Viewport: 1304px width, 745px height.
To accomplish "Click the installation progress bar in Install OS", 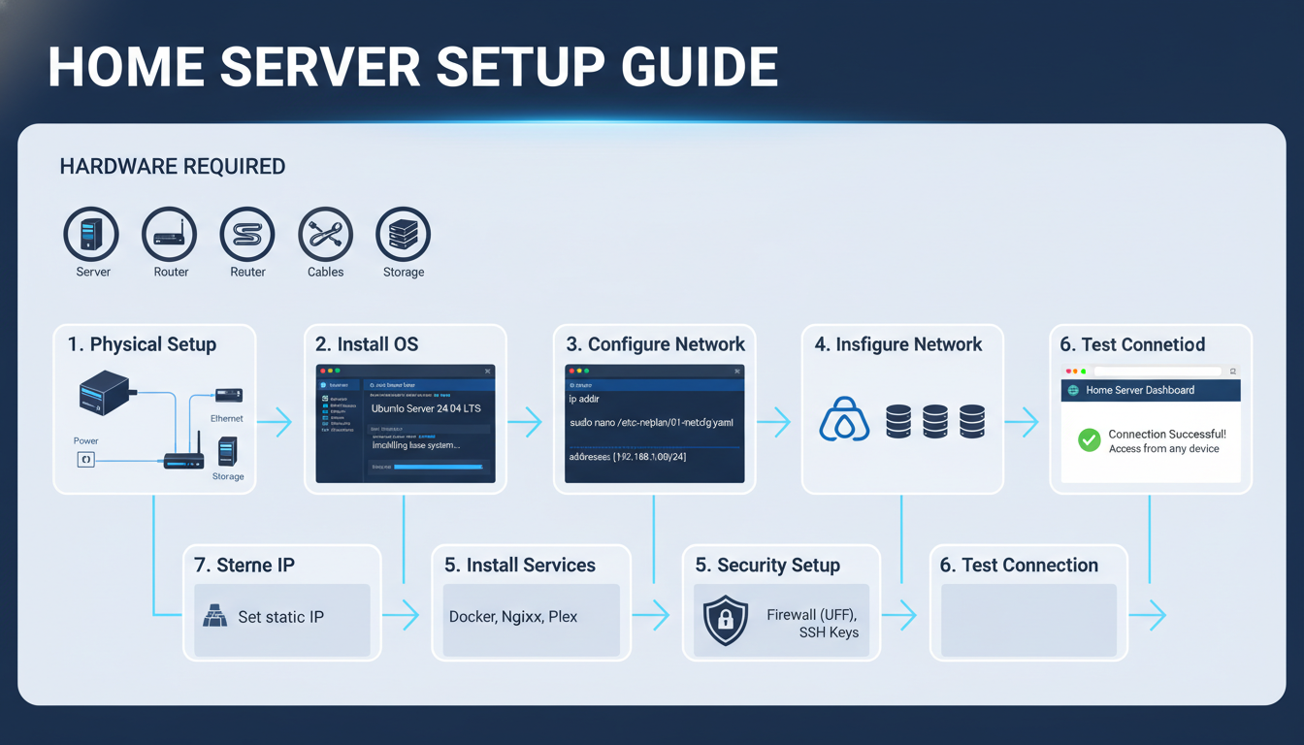I will tap(439, 467).
